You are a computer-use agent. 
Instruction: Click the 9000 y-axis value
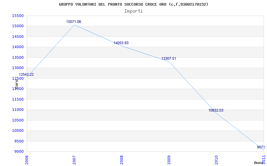pos(19,152)
